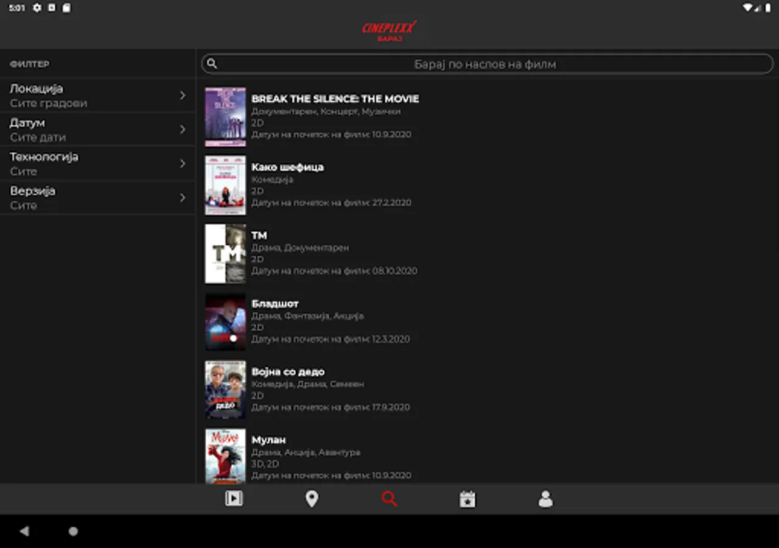Open the location pin tab

(312, 499)
